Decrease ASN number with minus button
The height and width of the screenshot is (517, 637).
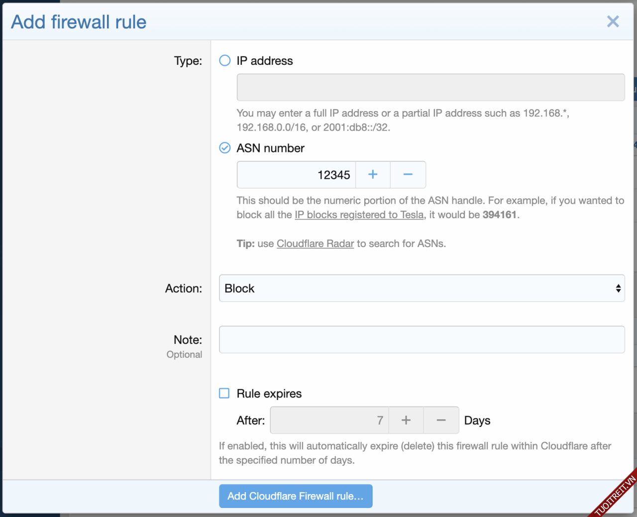click(x=408, y=175)
